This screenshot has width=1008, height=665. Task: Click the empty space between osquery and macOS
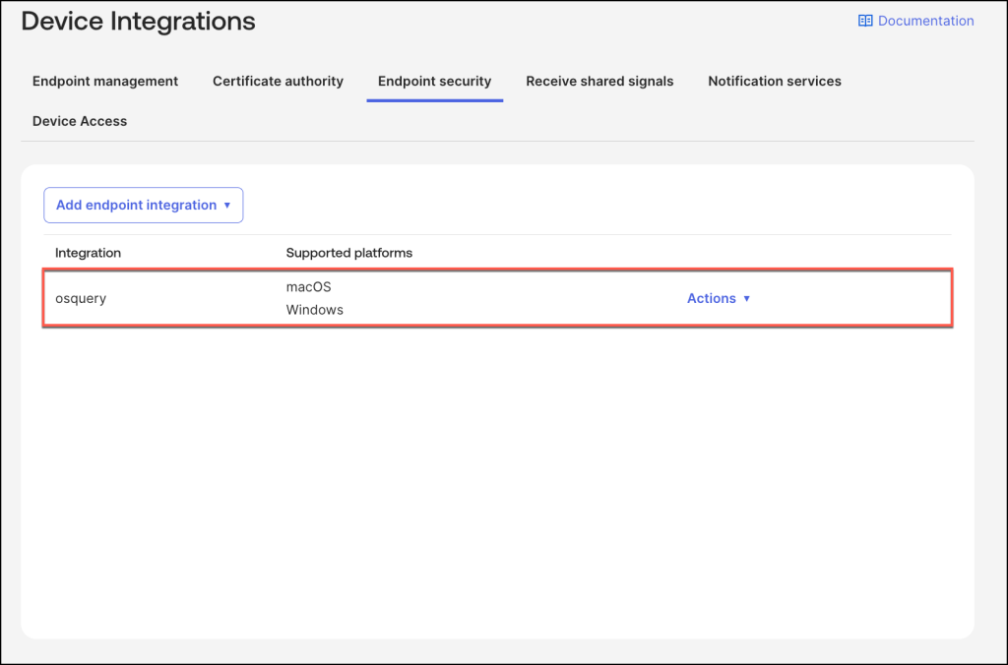pyautogui.click(x=197, y=298)
